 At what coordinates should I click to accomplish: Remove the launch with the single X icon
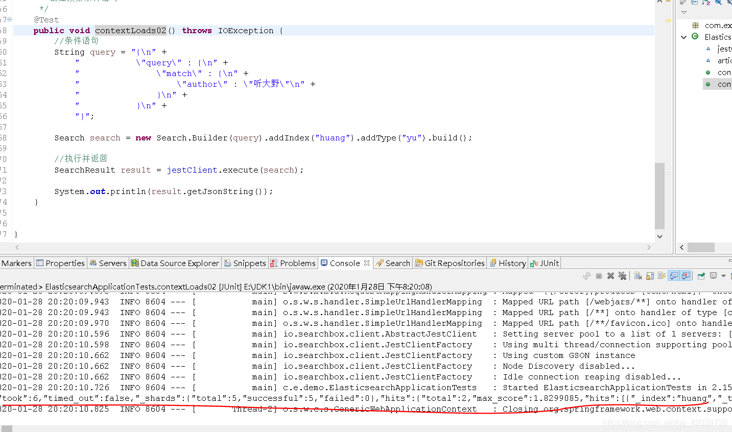point(610,276)
